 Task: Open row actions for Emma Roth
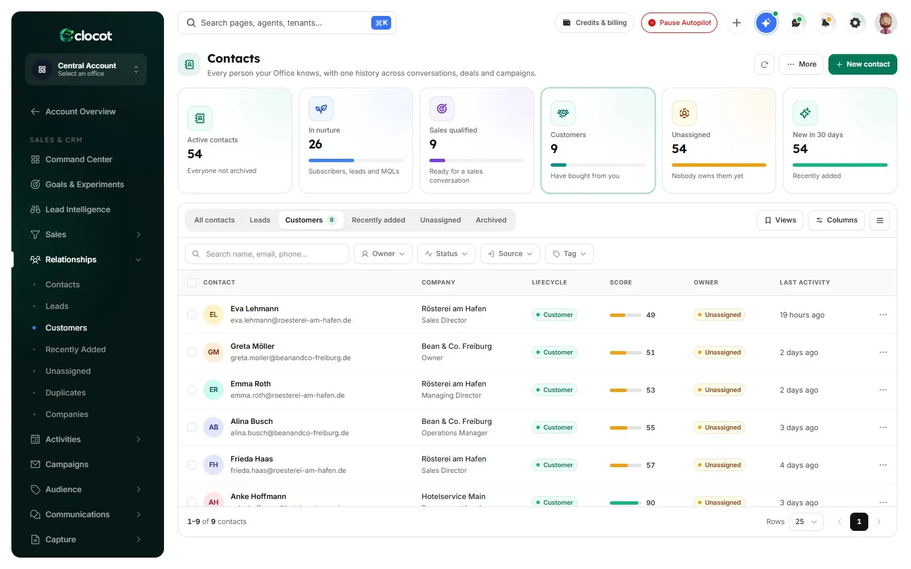(x=883, y=390)
